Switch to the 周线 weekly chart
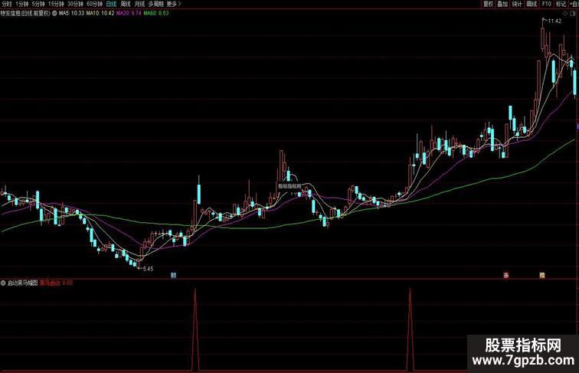This screenshot has width=579, height=373. pos(126,4)
